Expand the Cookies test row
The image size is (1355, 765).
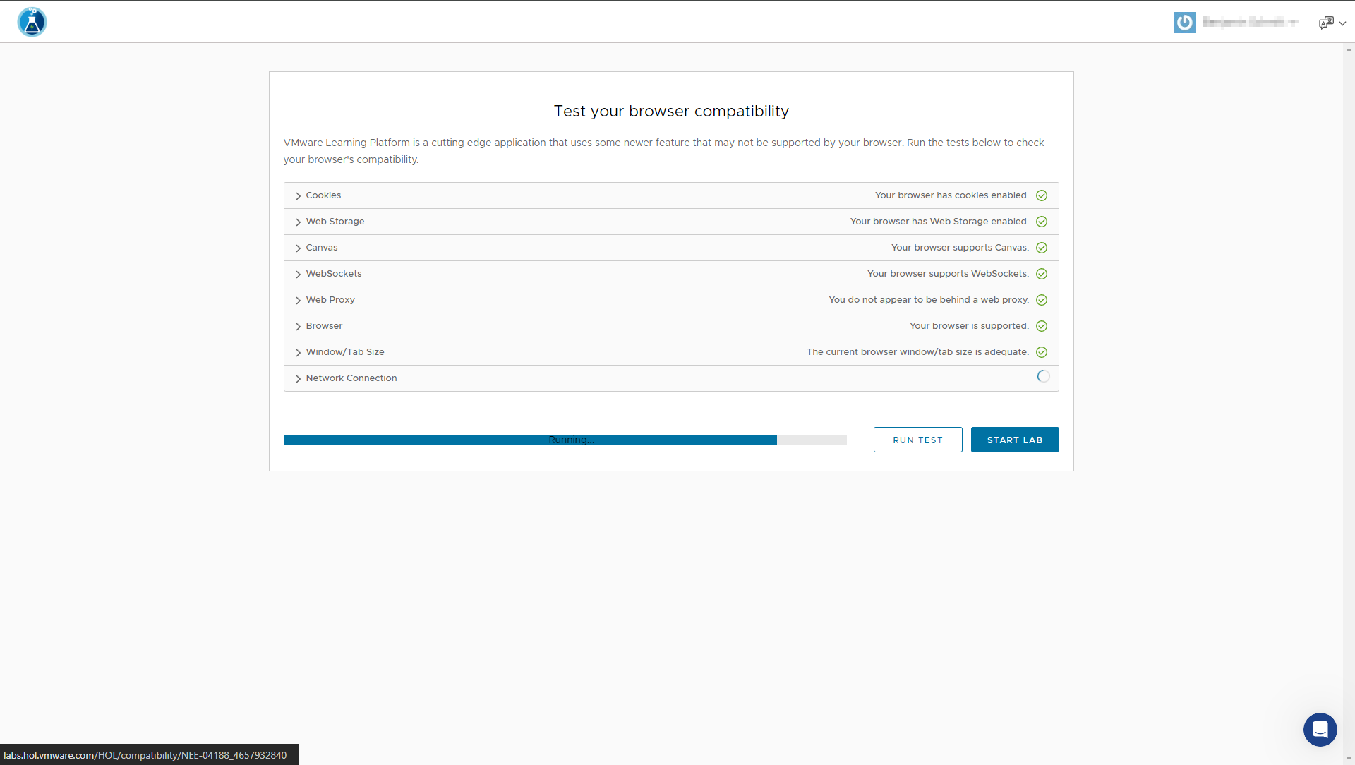[299, 196]
